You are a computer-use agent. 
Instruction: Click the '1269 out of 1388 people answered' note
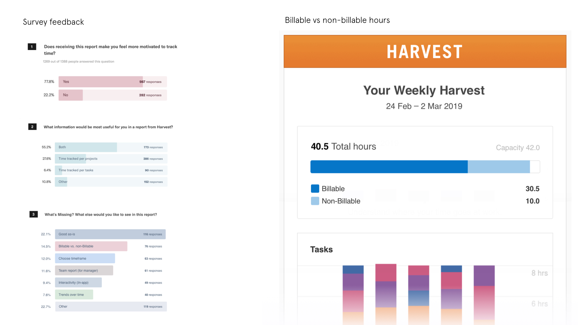79,61
